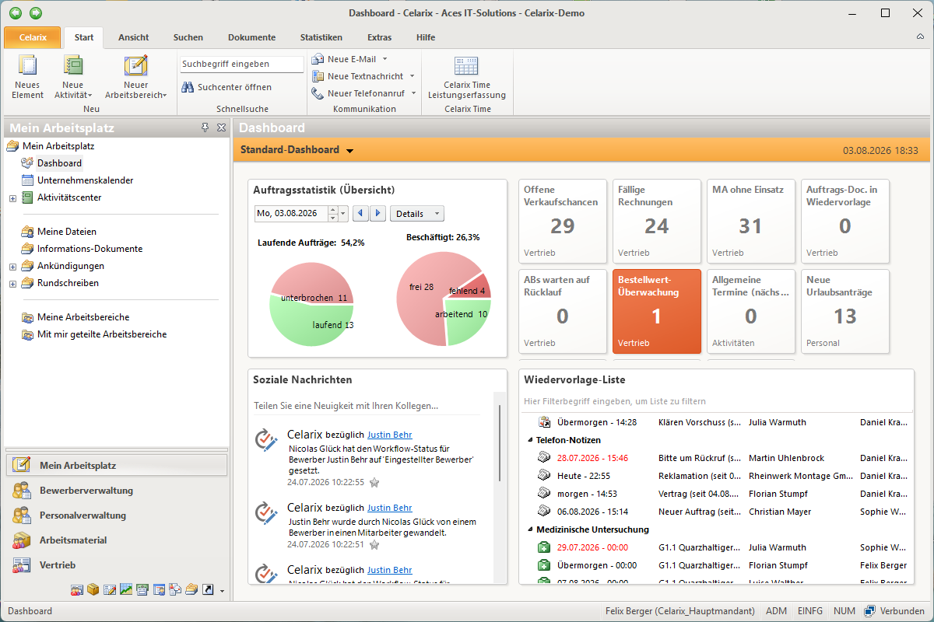Open the Celarix application tab
The image size is (934, 622).
[32, 37]
